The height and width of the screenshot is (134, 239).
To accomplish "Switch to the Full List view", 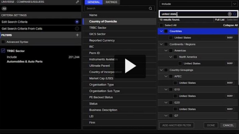I will tap(219, 20).
